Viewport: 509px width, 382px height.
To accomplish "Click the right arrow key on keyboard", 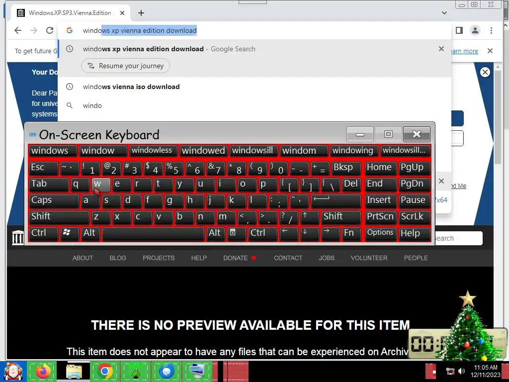I will [x=331, y=234].
